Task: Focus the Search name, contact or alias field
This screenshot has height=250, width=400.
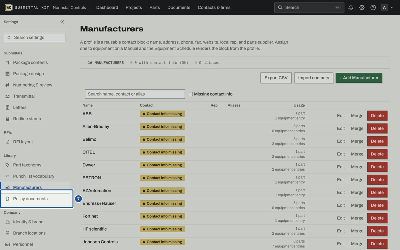Action: pos(135,94)
